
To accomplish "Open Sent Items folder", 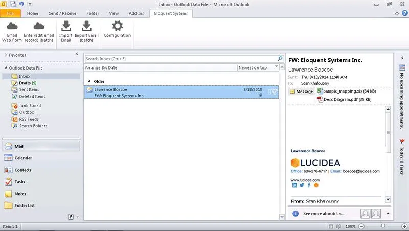I will [x=26, y=89].
